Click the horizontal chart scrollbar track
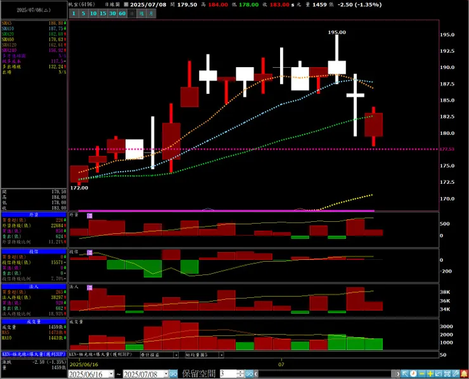 click(x=326, y=374)
